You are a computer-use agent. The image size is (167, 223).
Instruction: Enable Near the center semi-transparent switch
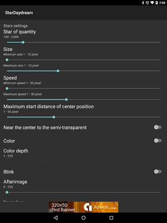coord(158,127)
